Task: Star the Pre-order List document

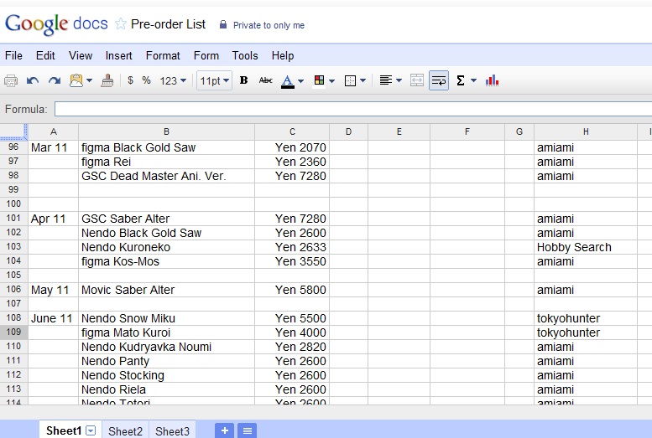Action: [121, 24]
